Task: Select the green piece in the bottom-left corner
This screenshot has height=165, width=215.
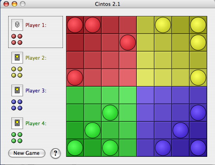Action: coord(75,148)
